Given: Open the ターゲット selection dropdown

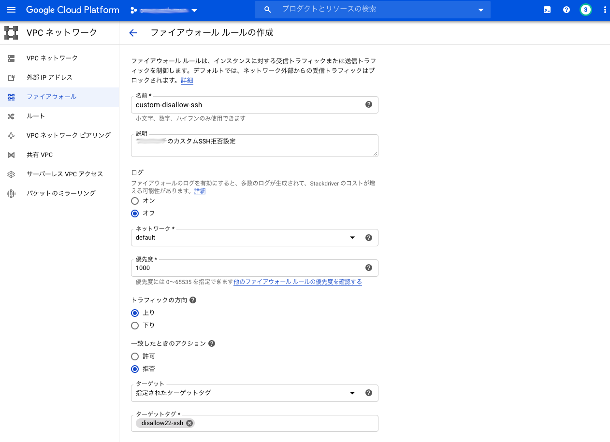Looking at the screenshot, I should tap(352, 393).
